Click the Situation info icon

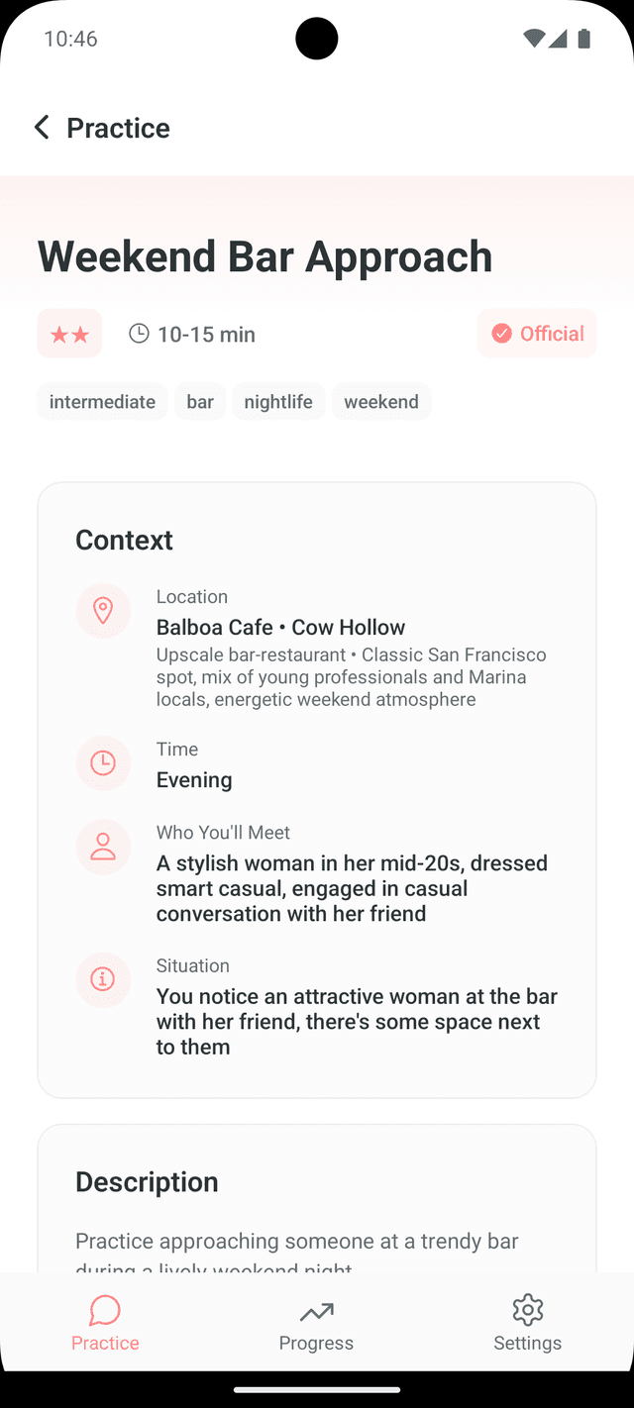coord(103,979)
